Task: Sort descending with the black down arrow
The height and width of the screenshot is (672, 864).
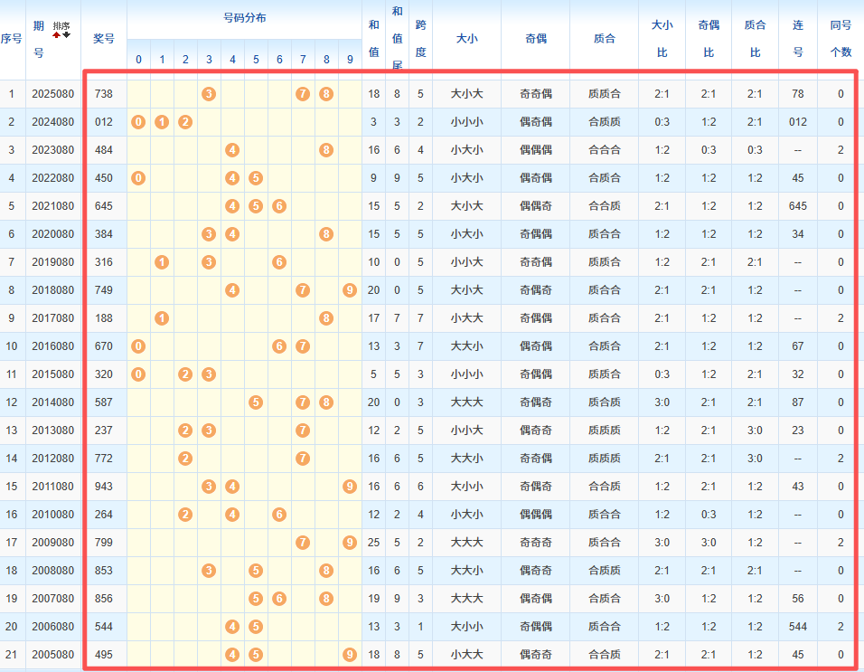Action: [x=67, y=35]
